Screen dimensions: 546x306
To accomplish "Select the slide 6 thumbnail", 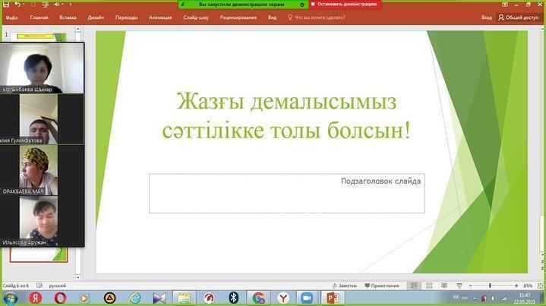I will pos(38,254).
